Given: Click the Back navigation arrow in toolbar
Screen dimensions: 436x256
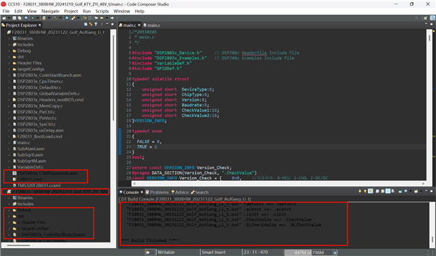Looking at the screenshot, I should coord(102,18).
